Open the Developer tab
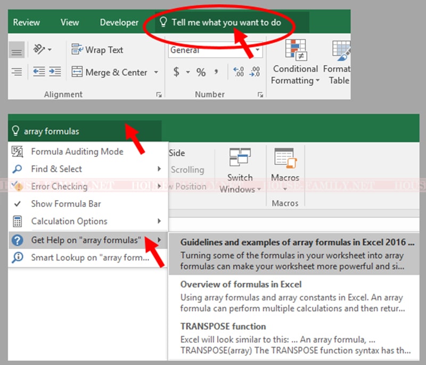Screen dimensions: 426x365 pyautogui.click(x=119, y=22)
